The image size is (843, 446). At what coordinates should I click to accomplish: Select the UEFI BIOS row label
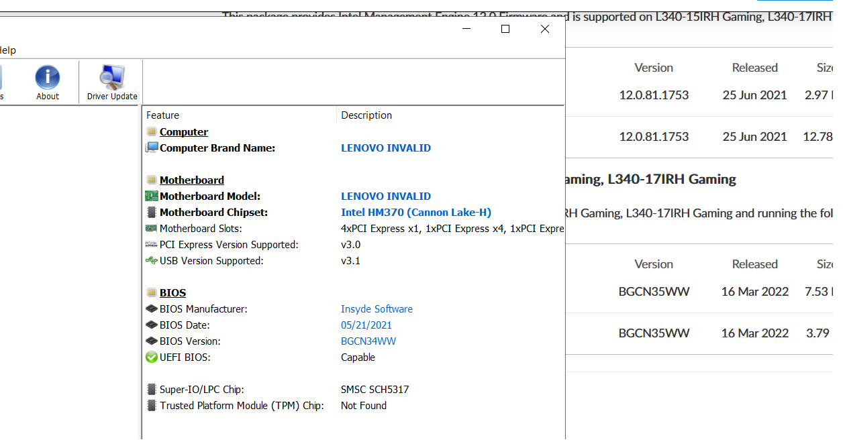(185, 357)
